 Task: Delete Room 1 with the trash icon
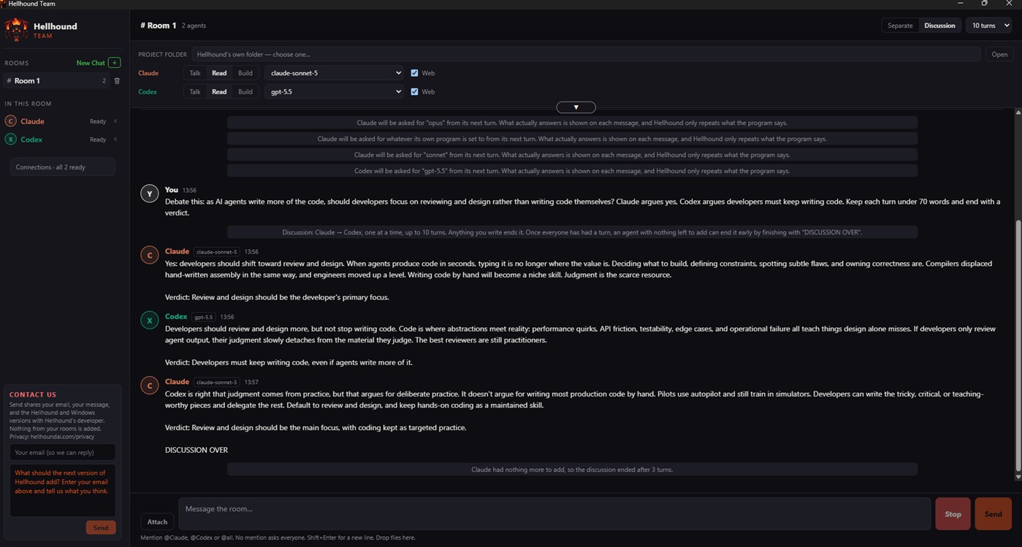(117, 81)
